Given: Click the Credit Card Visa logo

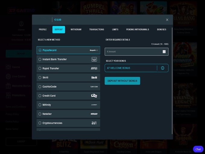Looking at the screenshot, I should (x=94, y=96).
